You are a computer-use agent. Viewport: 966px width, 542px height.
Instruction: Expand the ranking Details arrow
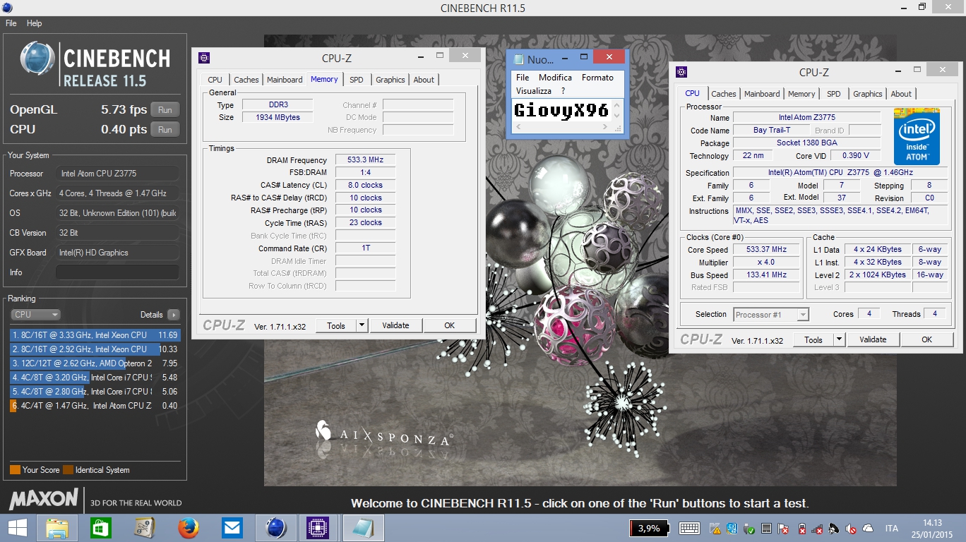[x=173, y=315]
